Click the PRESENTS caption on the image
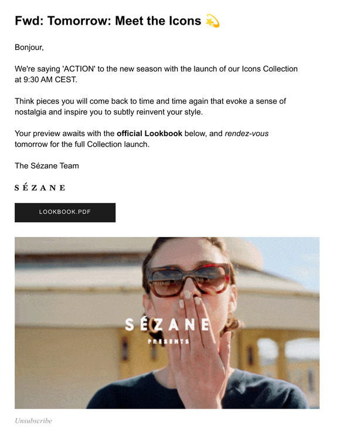Viewport: 340px width, 431px height. [x=168, y=342]
